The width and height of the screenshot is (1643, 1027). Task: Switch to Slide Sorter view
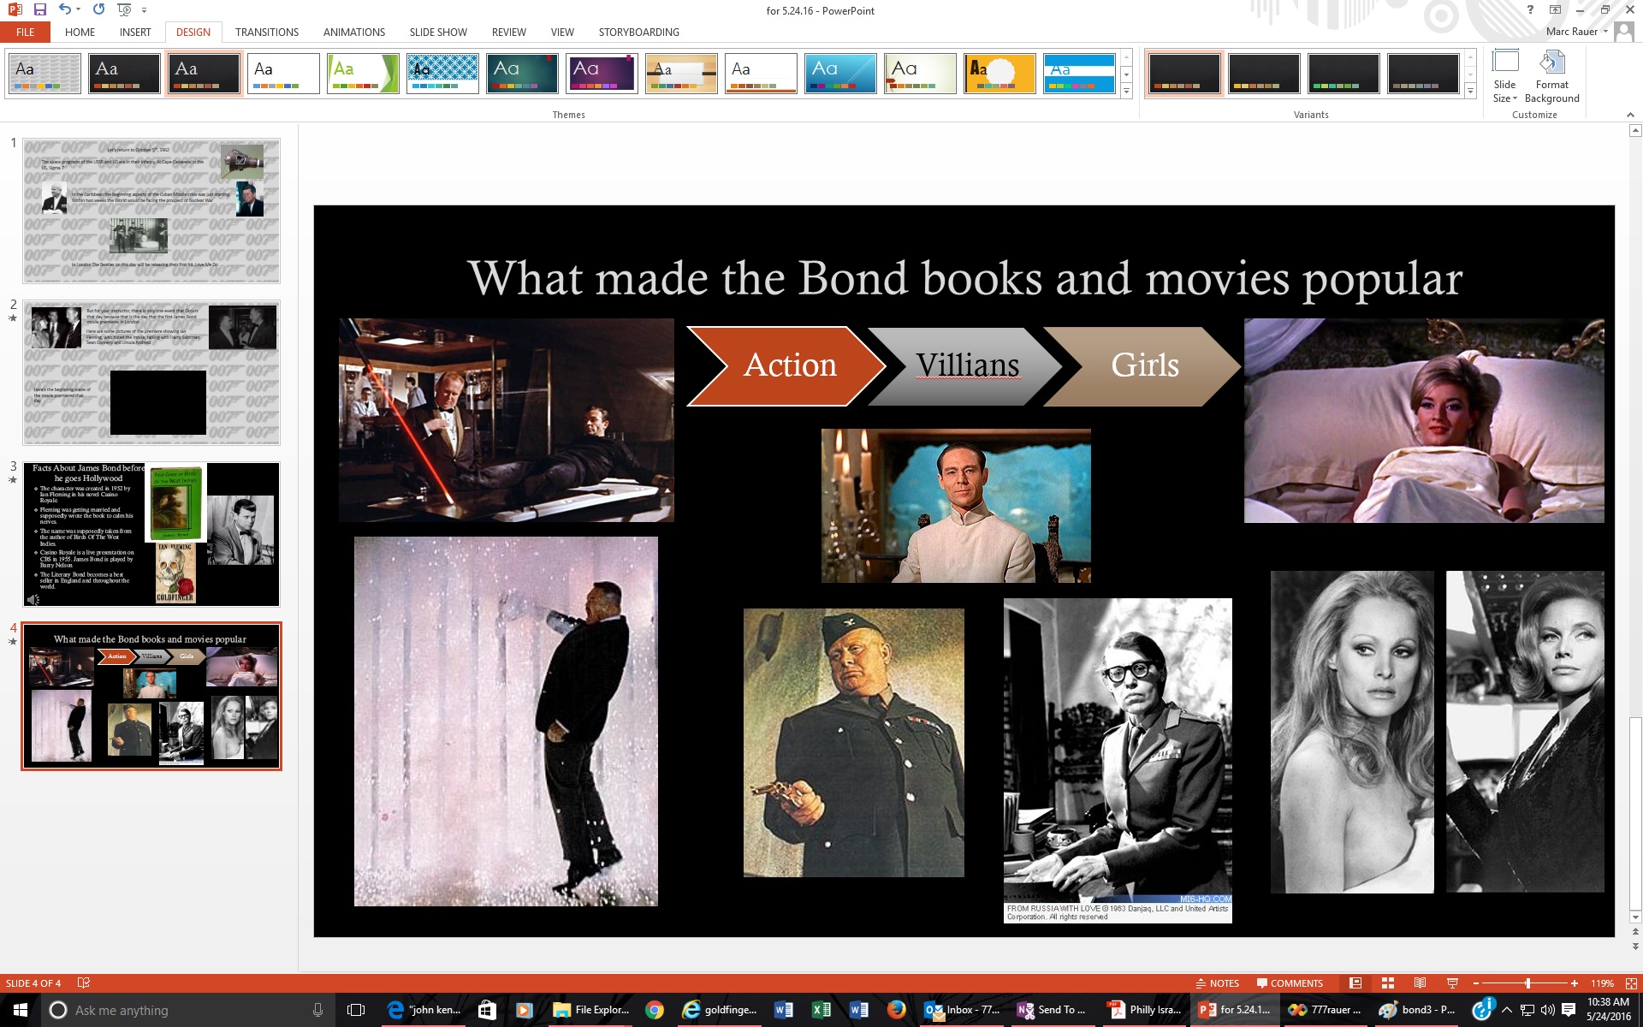coord(1388,983)
